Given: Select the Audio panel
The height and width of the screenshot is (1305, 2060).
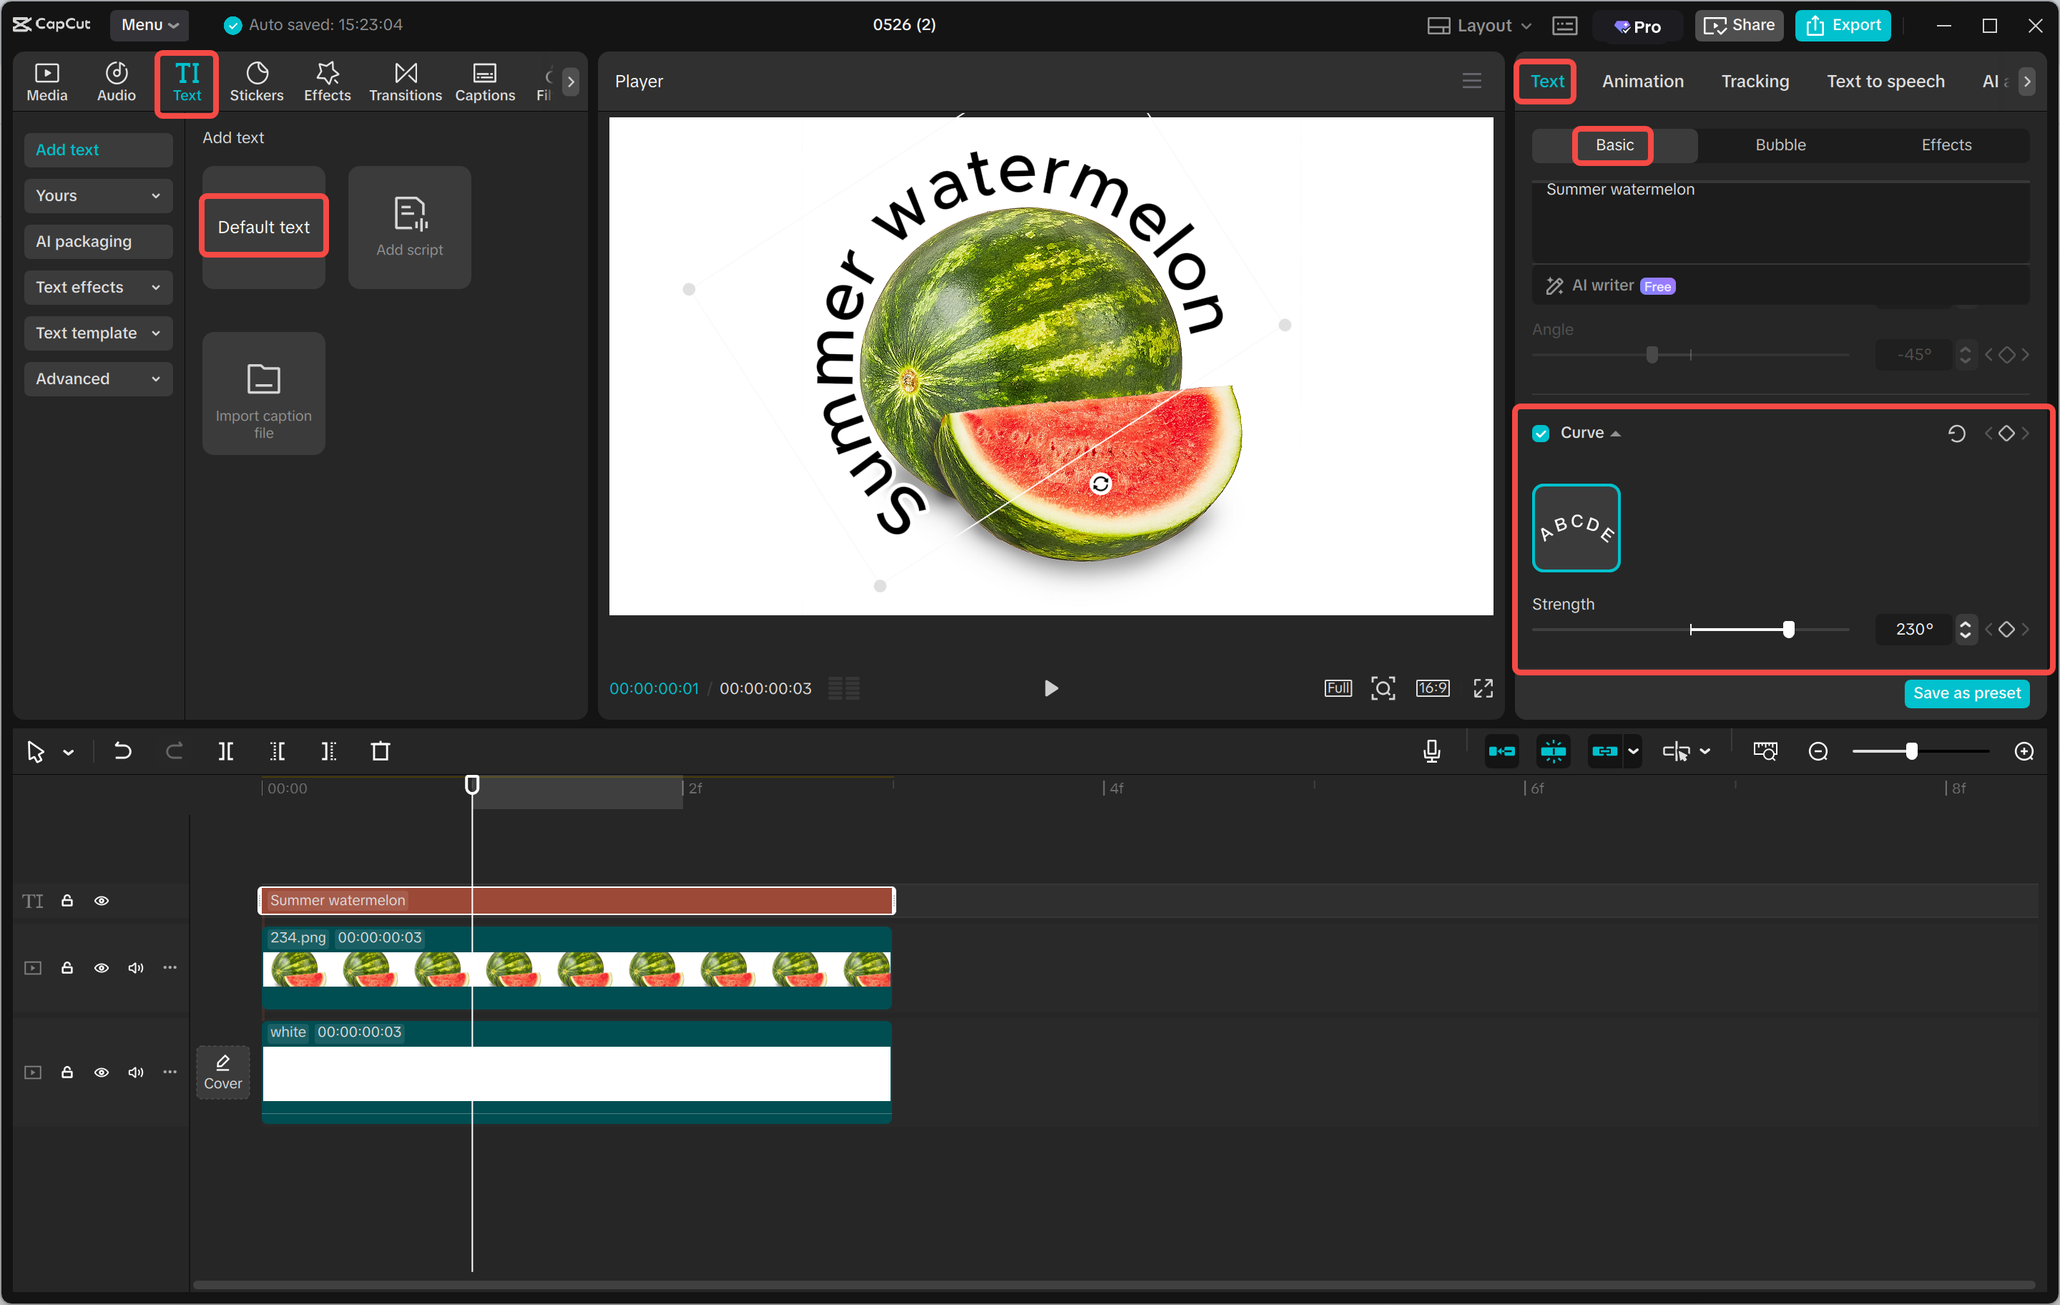Looking at the screenshot, I should [115, 82].
